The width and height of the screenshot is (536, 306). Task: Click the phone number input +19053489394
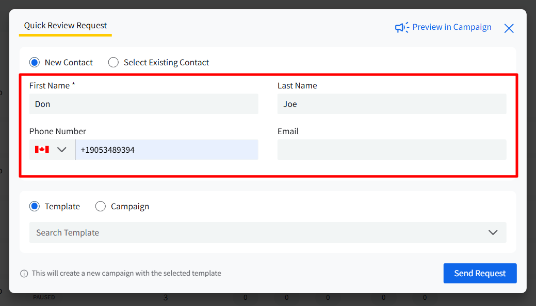coord(166,150)
